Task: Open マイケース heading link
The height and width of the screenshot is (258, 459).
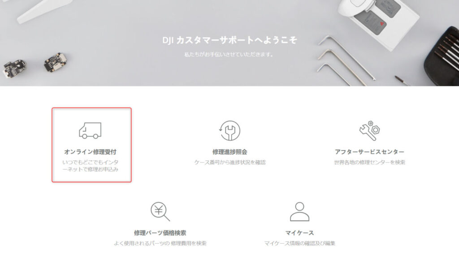Action: 299,233
